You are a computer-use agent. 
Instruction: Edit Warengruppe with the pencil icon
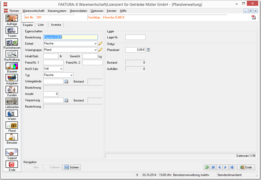pos(100,50)
